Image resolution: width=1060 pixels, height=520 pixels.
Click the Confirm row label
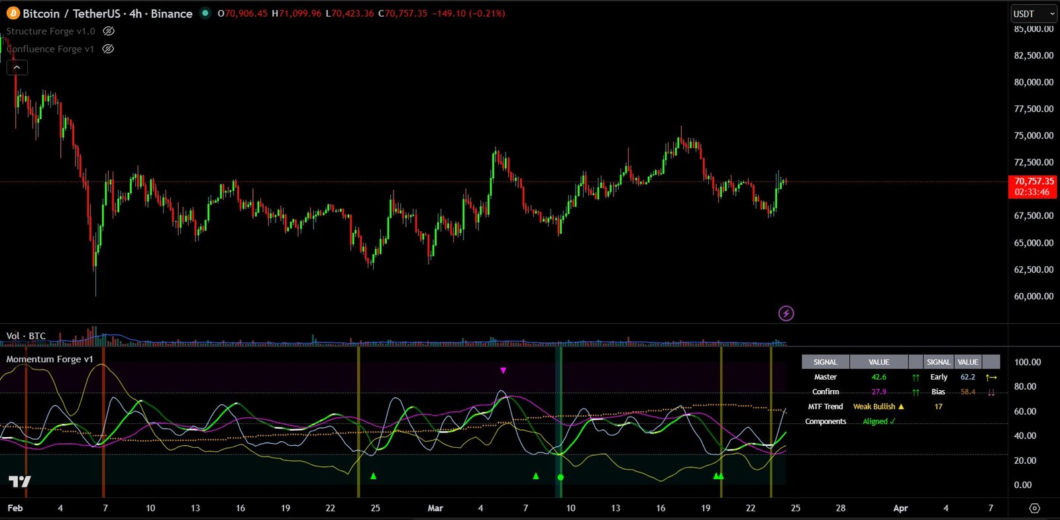coord(825,391)
